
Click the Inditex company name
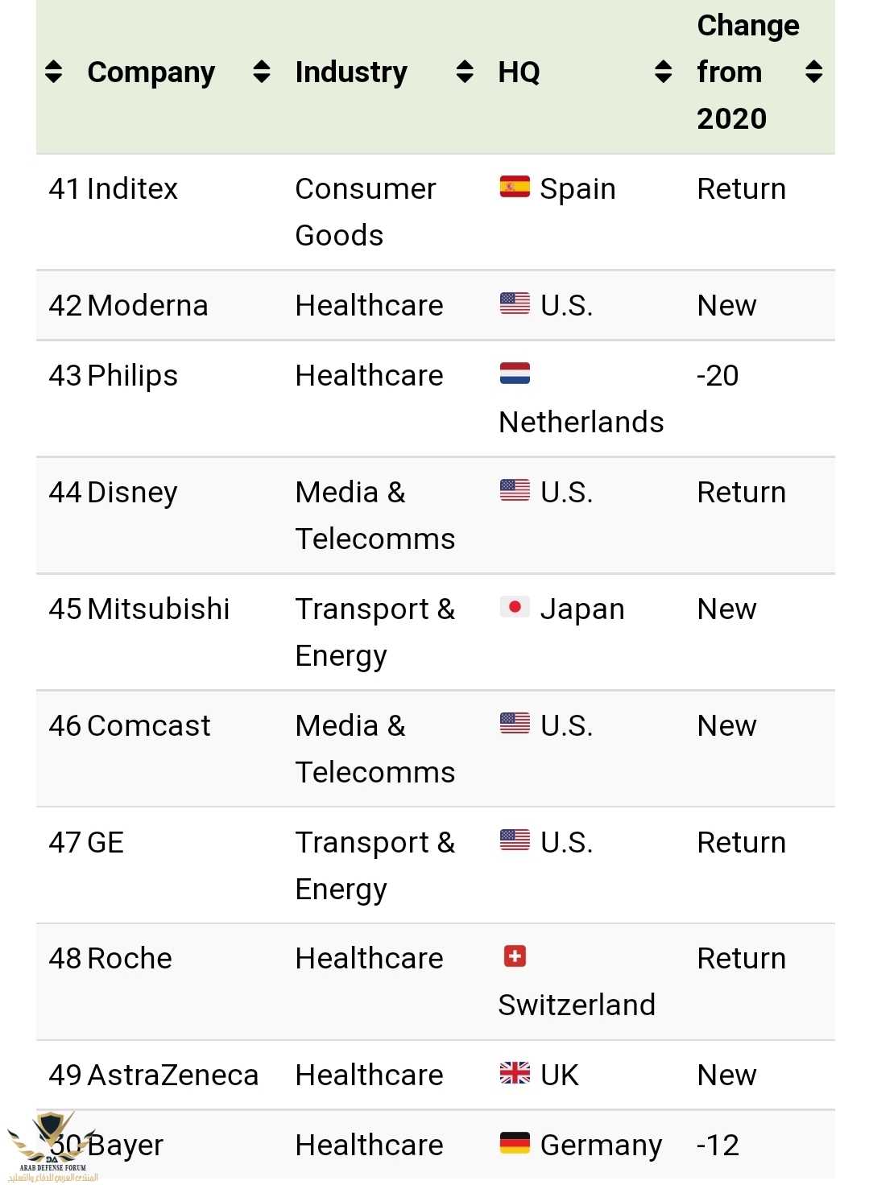(x=132, y=189)
